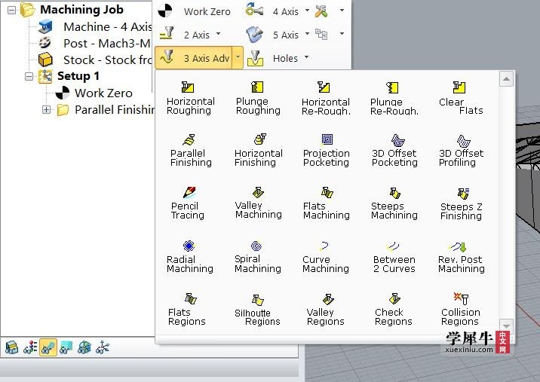Screen dimensions: 540x382
Task: Open dropdown arrow next to tools icon
Action: [342, 11]
